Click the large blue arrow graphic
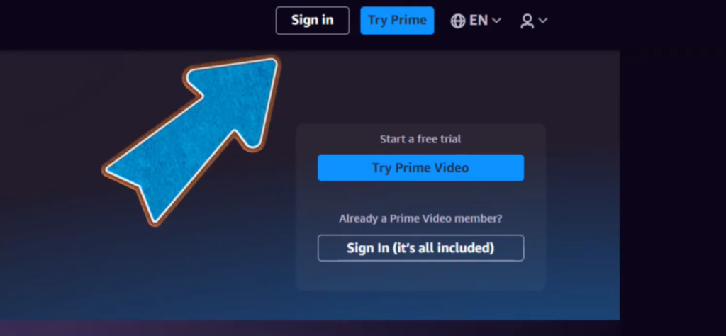Image resolution: width=726 pixels, height=336 pixels. (191, 140)
